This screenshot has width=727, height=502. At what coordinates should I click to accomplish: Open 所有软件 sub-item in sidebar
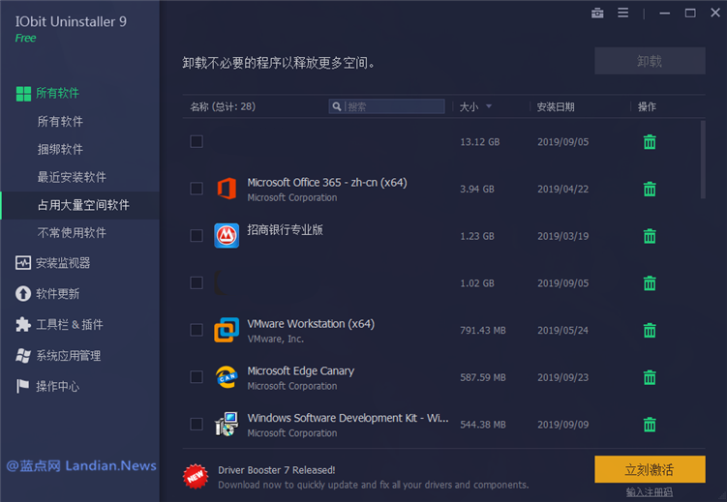[60, 122]
